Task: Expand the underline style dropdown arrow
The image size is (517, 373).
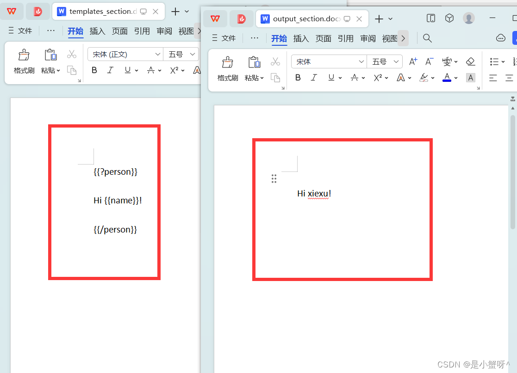Action: point(339,77)
